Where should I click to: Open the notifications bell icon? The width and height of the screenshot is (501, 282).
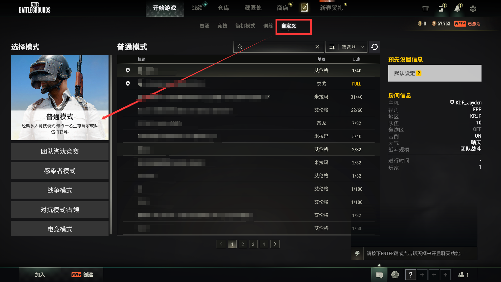pyautogui.click(x=457, y=8)
